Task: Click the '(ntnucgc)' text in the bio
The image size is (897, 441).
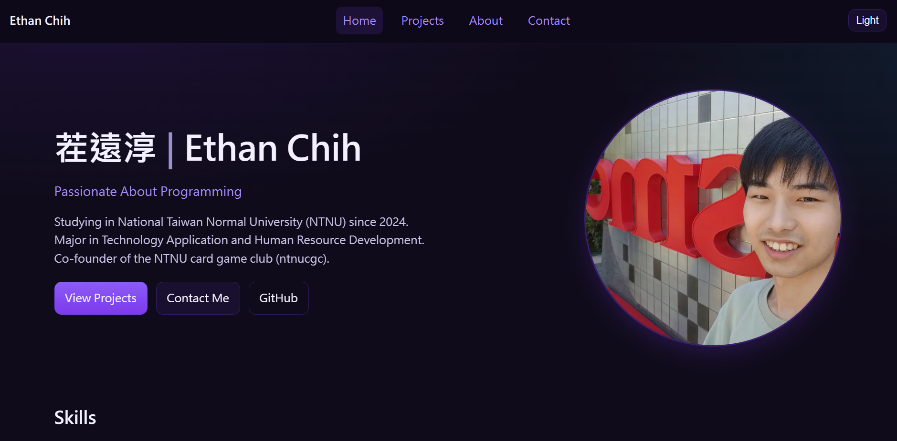Action: tap(302, 258)
